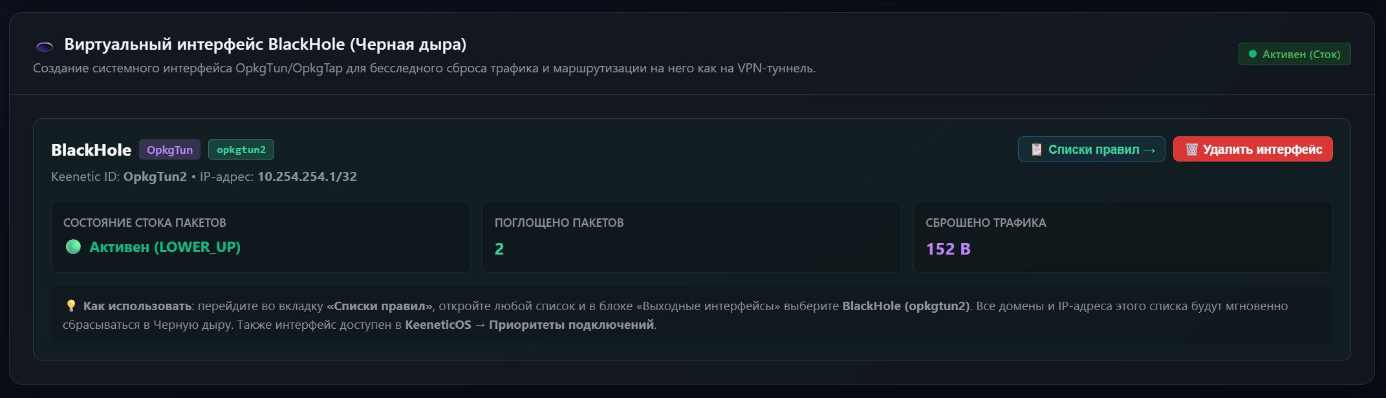Click Приоритеты подключений text in hint
The height and width of the screenshot is (398, 1386).
(x=572, y=324)
